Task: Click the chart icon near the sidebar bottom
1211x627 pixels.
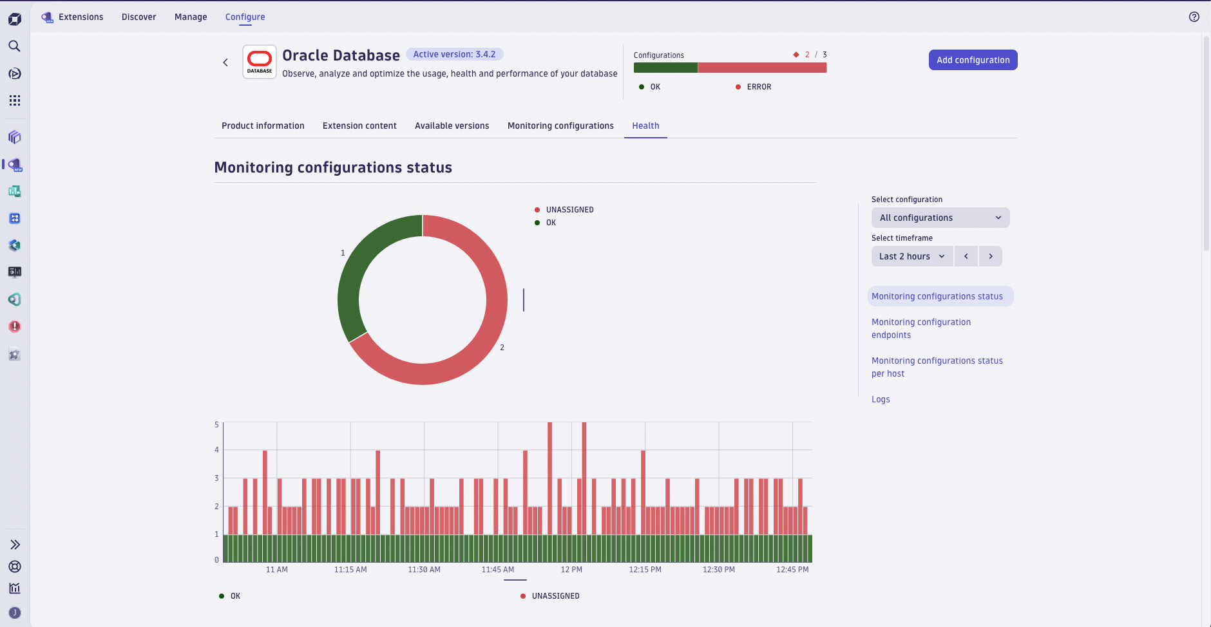Action: (15, 588)
